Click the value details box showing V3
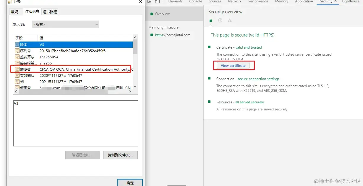 click(x=75, y=123)
